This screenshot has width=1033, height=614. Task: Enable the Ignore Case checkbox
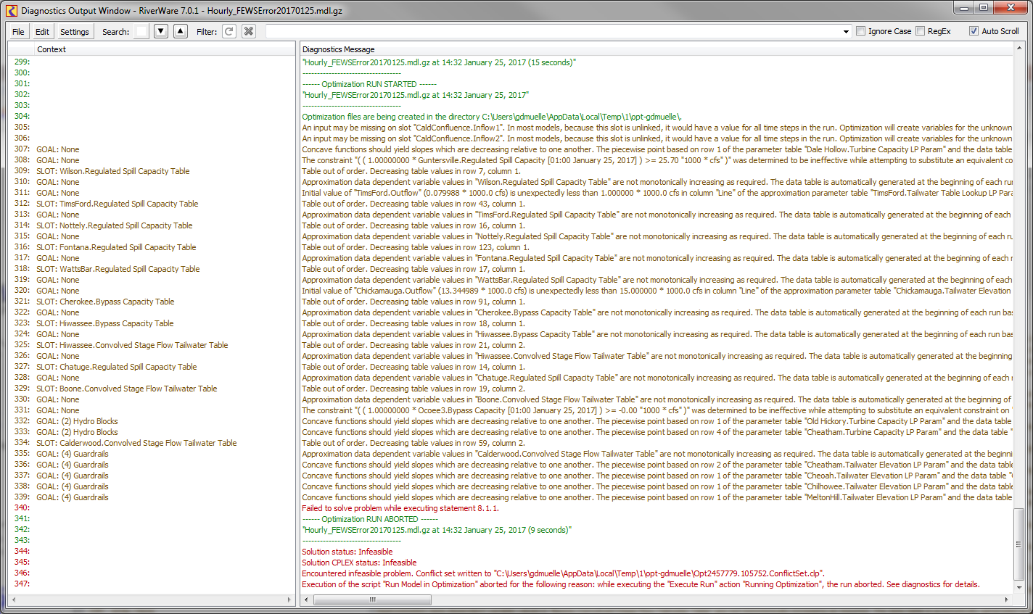[861, 31]
